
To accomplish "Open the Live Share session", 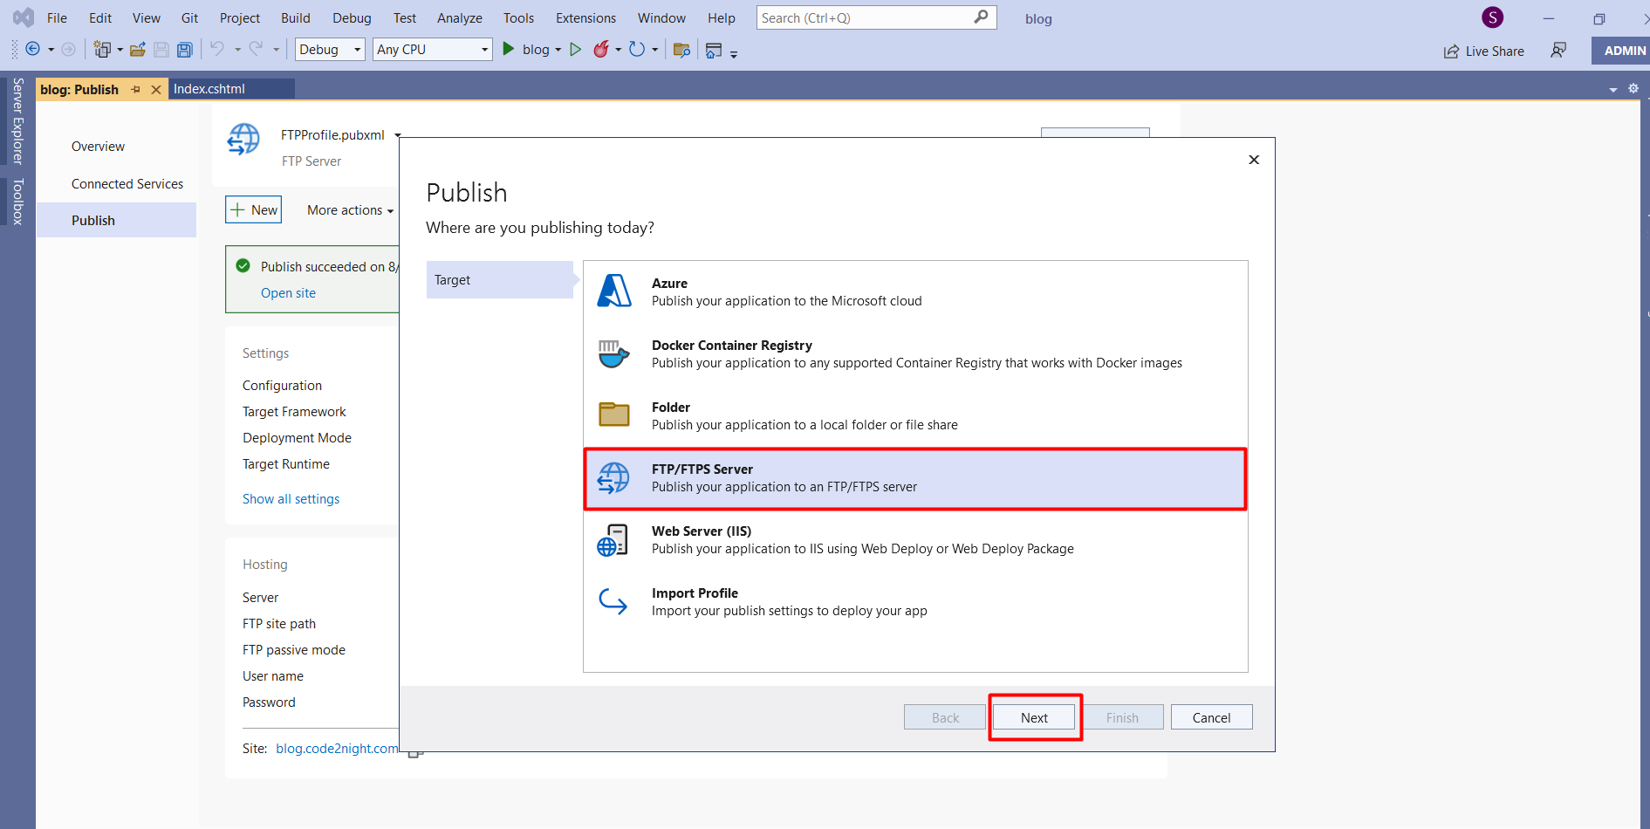I will tap(1484, 51).
